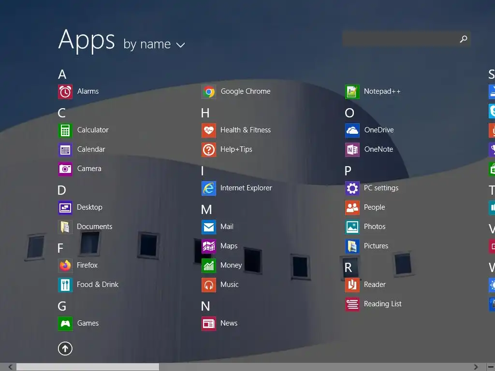
Task: Click the 'Notepad++' label
Action: 382,91
